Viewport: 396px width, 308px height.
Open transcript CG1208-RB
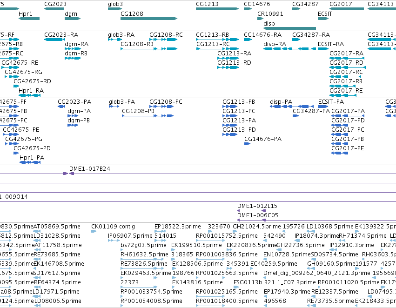click(x=137, y=44)
